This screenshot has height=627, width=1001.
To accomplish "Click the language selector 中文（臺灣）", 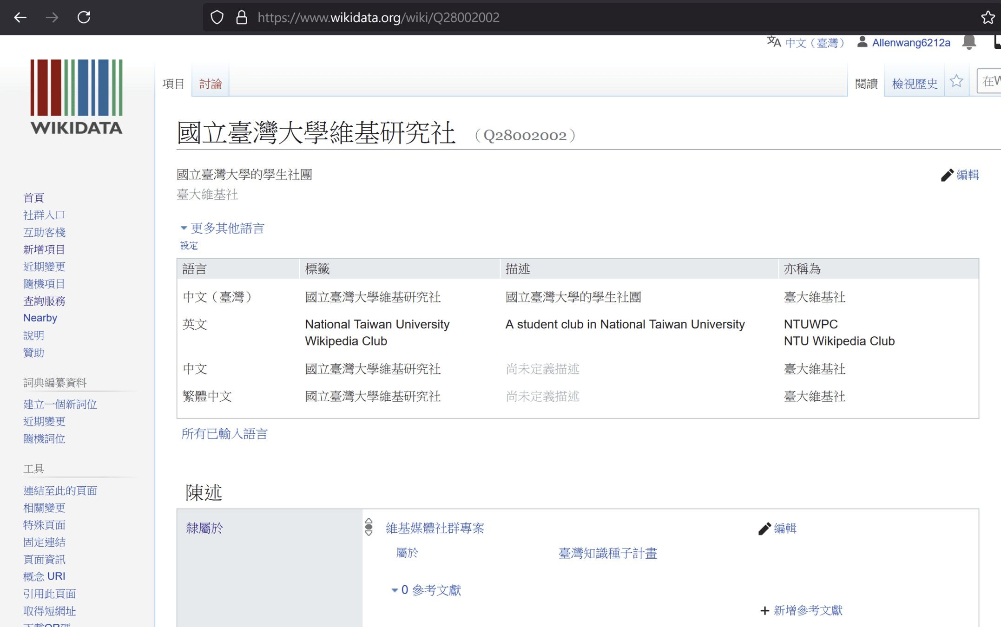I will coord(814,43).
